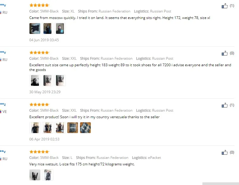239x185 pixels.
Task: Click the **z reviewer username
Action: coord(3,105)
